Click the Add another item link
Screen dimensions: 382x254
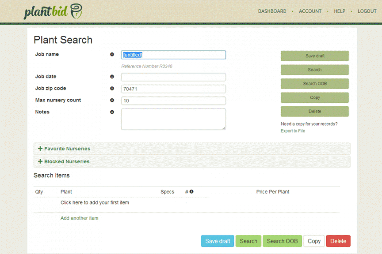click(x=79, y=218)
